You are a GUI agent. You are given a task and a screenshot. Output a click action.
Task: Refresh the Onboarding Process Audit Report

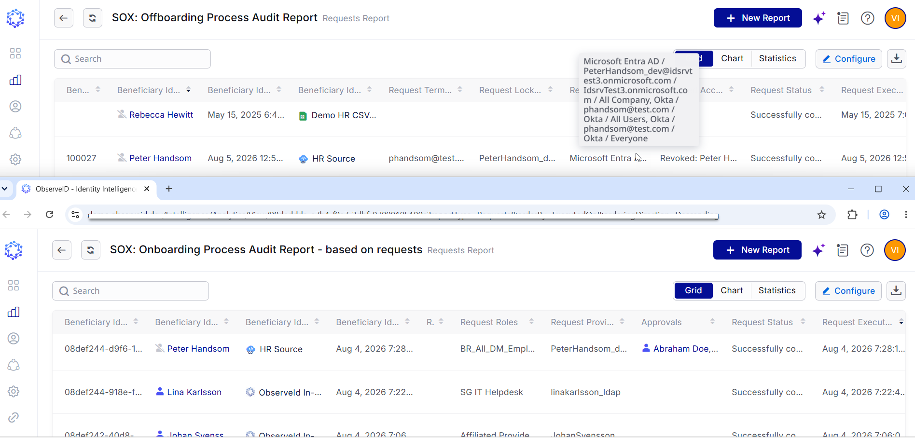pyautogui.click(x=91, y=250)
